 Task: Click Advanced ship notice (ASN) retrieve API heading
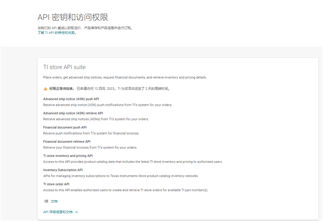(73, 114)
